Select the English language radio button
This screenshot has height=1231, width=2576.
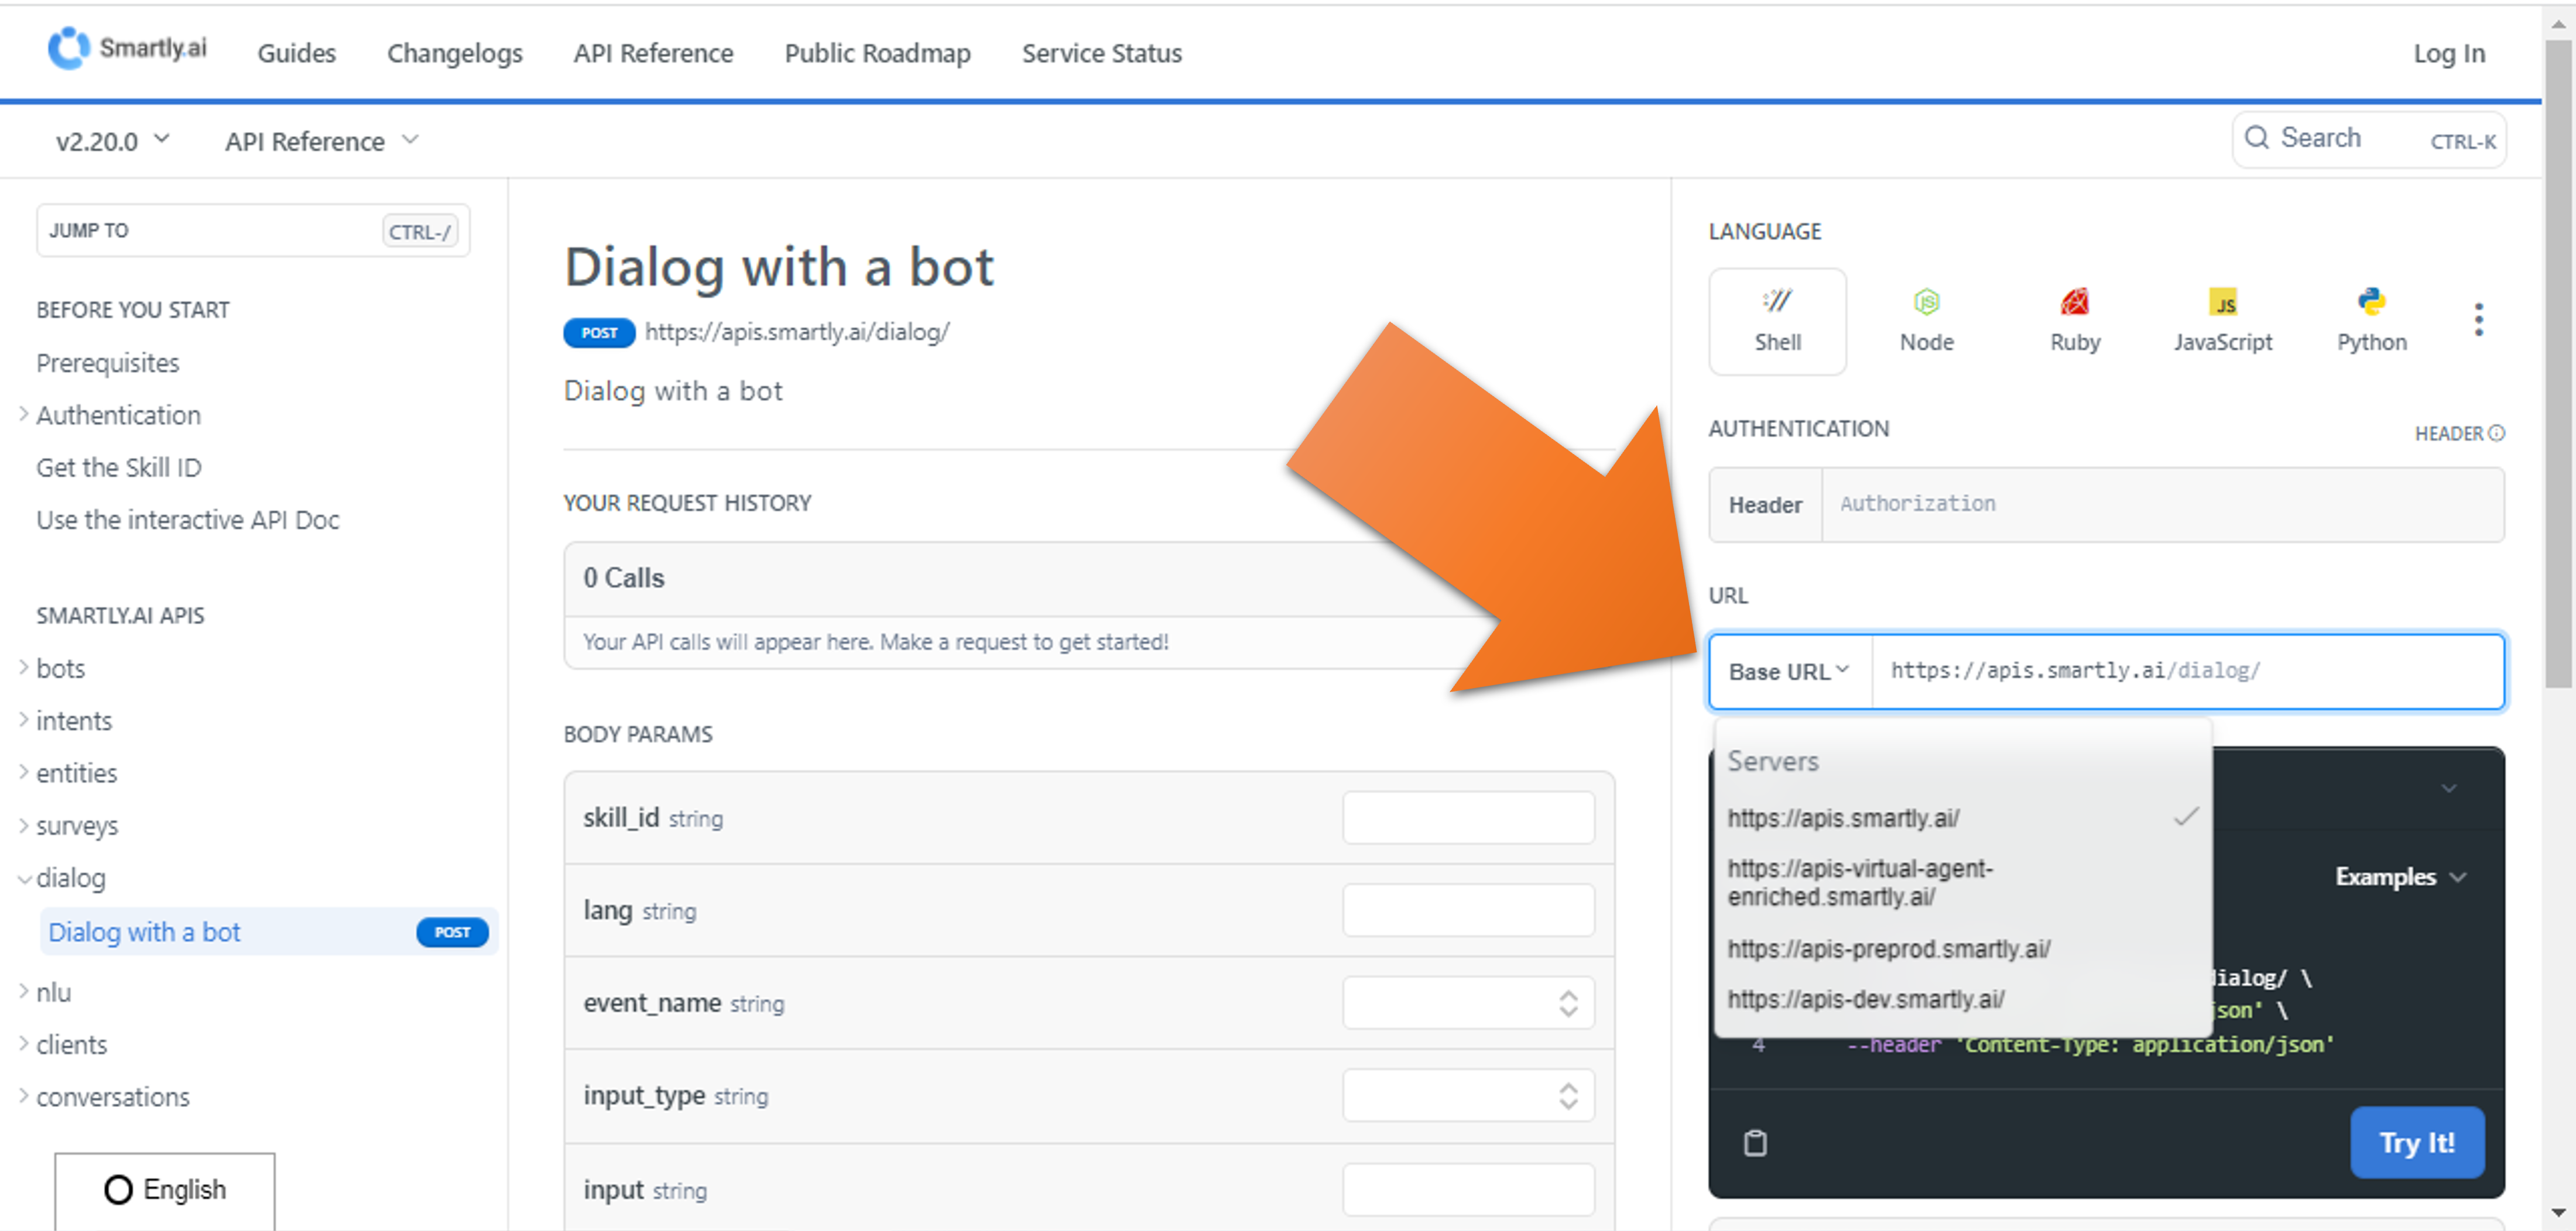(x=118, y=1189)
